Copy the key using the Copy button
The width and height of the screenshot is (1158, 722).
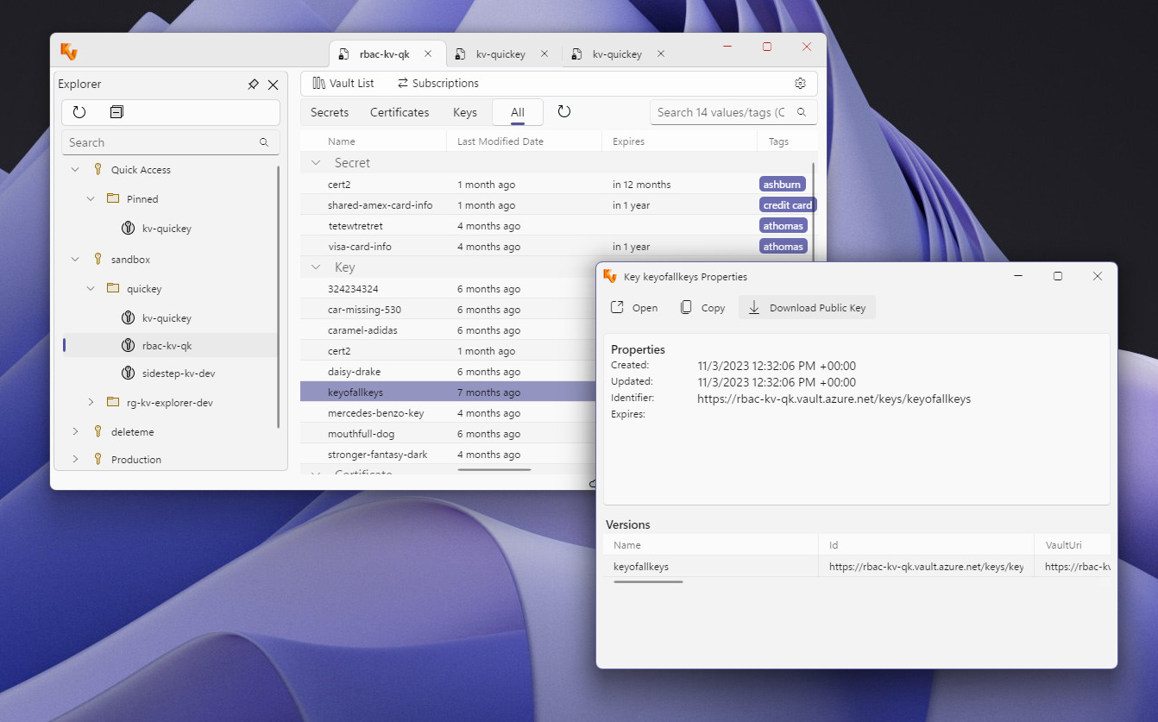pyautogui.click(x=702, y=308)
